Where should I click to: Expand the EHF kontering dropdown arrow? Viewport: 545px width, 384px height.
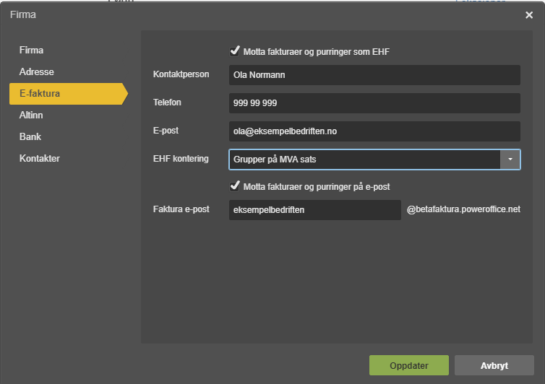510,160
